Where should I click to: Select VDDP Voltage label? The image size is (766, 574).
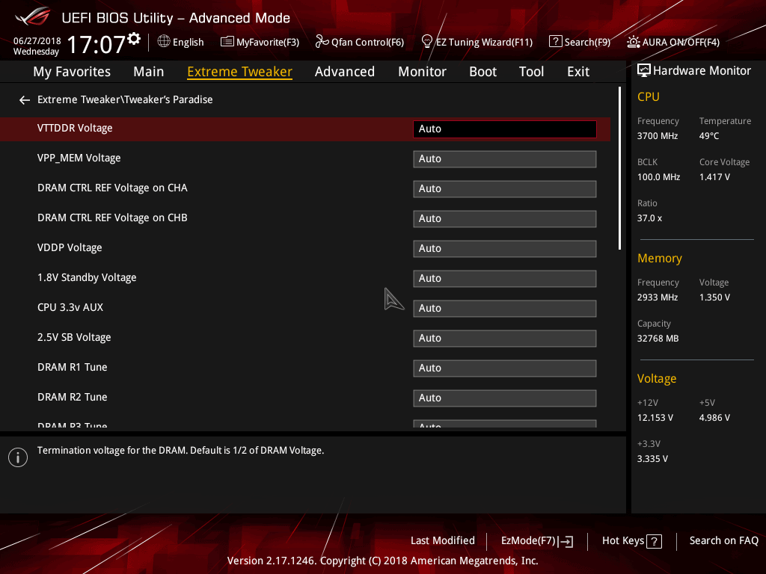pyautogui.click(x=70, y=248)
